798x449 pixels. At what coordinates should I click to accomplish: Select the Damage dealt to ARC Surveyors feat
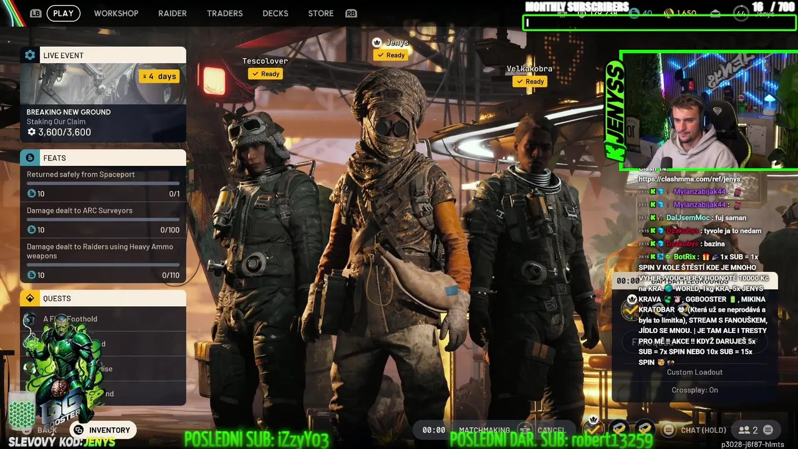pyautogui.click(x=103, y=220)
